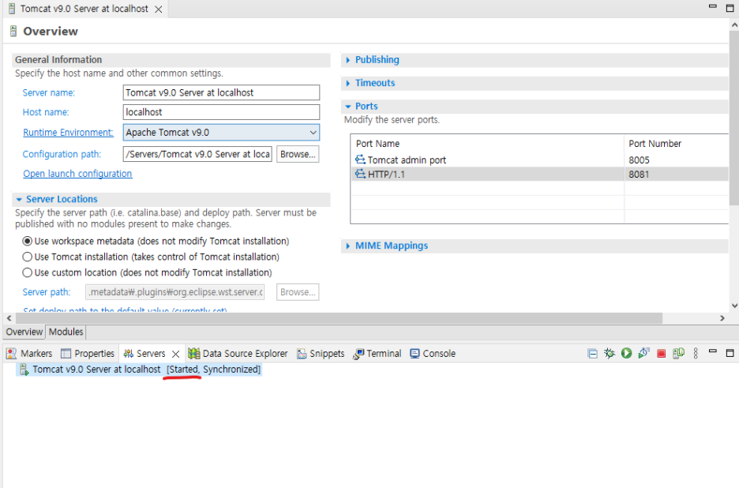Switch to the Modules bottom tab
Screen dimensions: 739x488
tap(66, 332)
